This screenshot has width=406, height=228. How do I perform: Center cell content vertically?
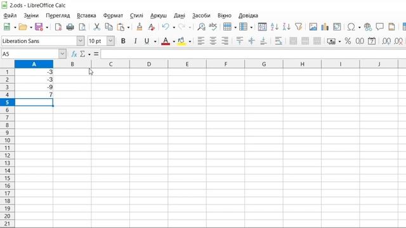[251, 41]
